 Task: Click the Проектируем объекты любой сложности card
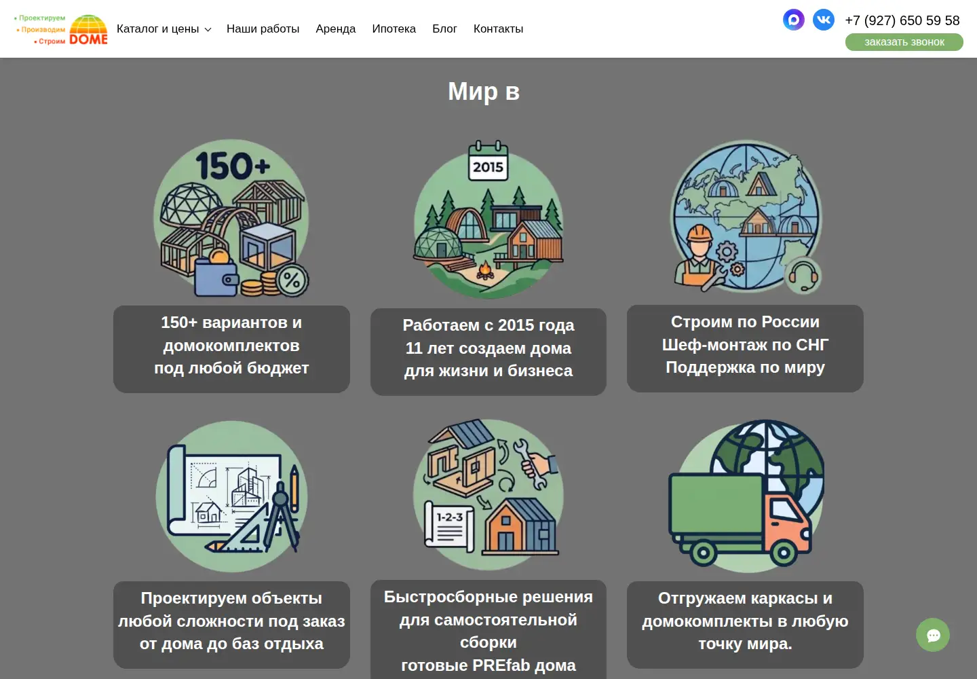(231, 625)
